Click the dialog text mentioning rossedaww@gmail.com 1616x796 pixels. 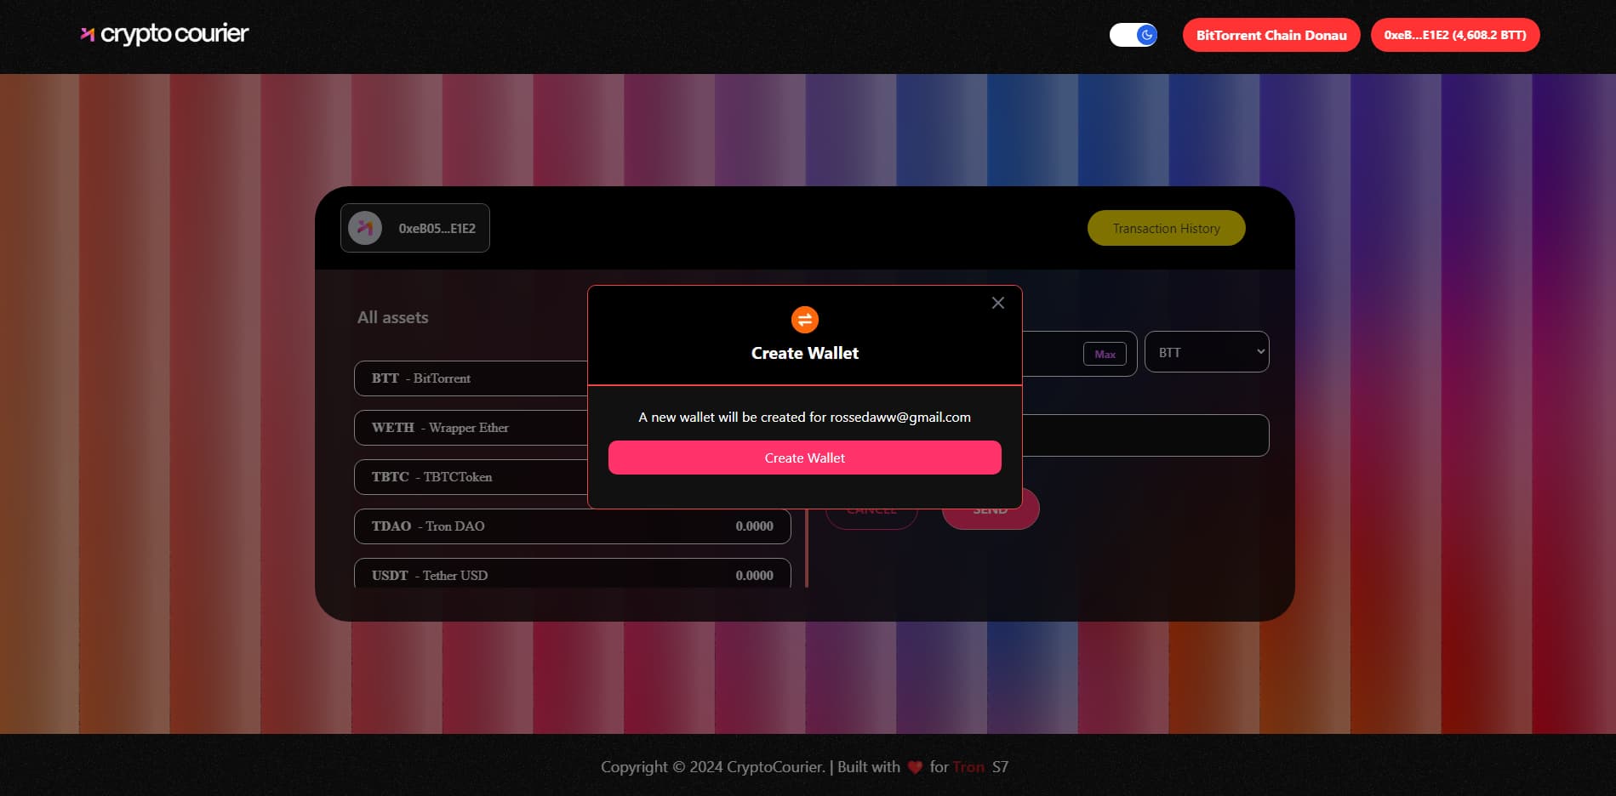[x=804, y=417]
